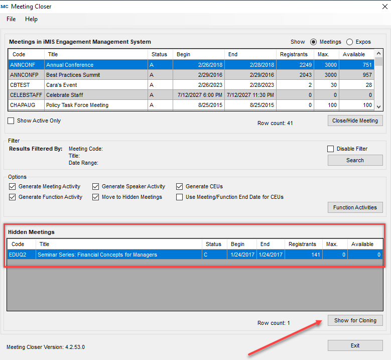Screen dimensions: 391x360
Task: Enable Use Meeting/Function End Date for CEUs
Action: pos(180,197)
